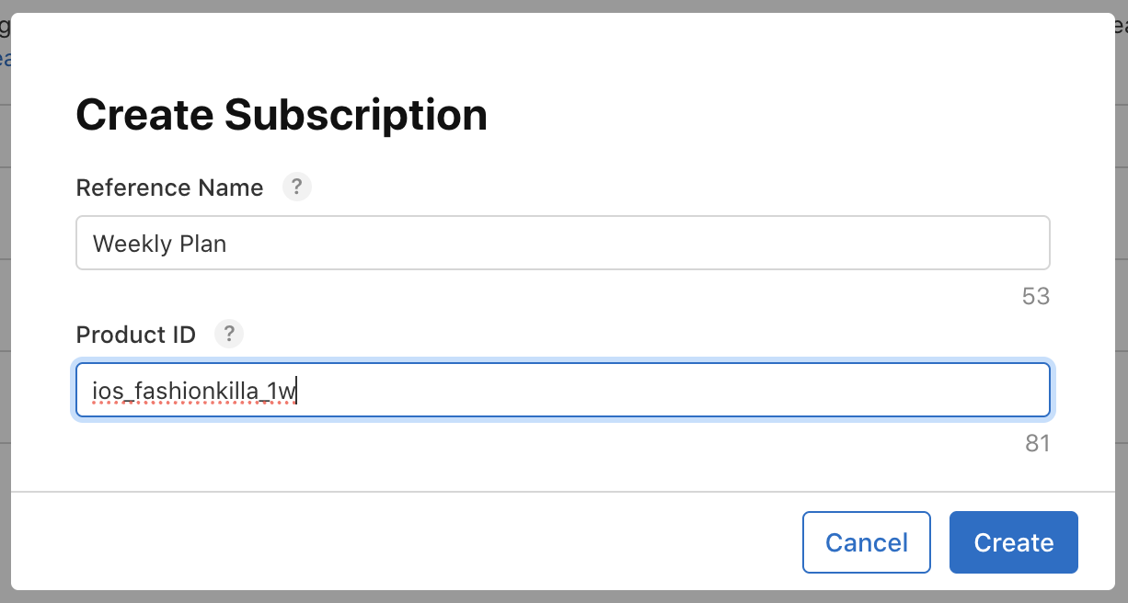Select the Weekly Plan text
Screen dimensions: 1128x603
tap(159, 244)
